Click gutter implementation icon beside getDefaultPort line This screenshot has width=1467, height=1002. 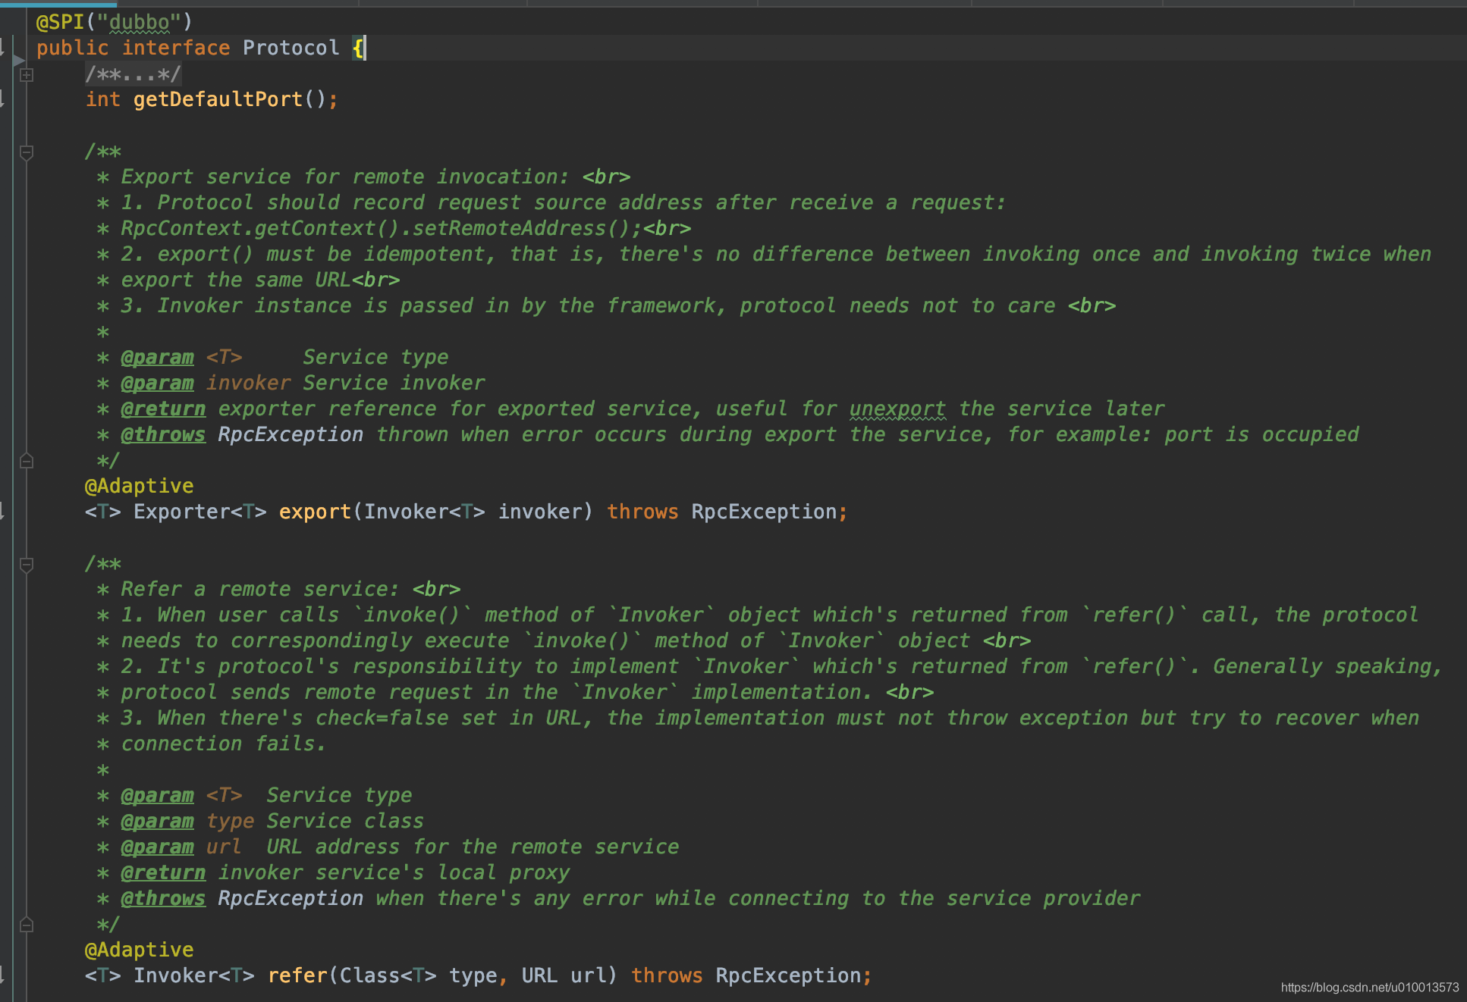coord(2,99)
